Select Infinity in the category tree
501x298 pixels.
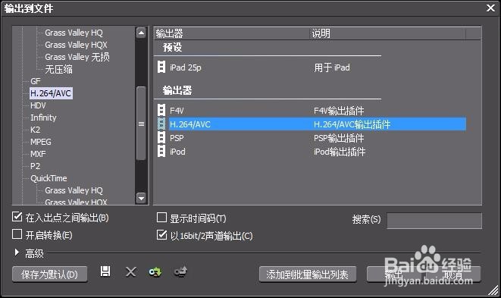[43, 118]
